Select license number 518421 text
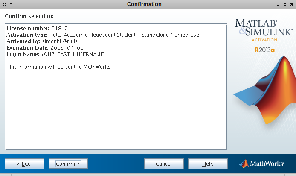 (x=61, y=29)
